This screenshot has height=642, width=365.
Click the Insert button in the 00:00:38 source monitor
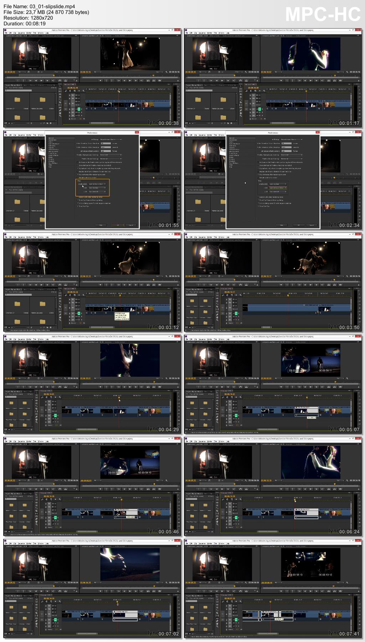pos(60,81)
